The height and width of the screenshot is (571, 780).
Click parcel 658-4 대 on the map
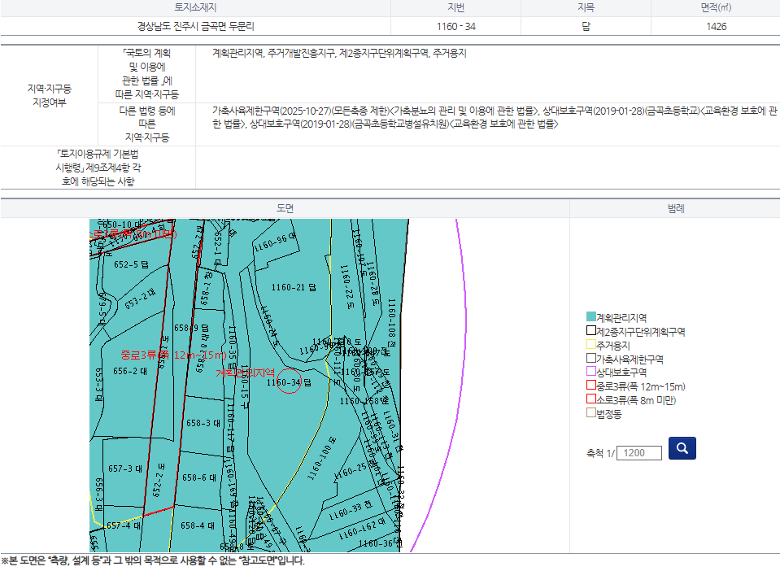click(198, 525)
